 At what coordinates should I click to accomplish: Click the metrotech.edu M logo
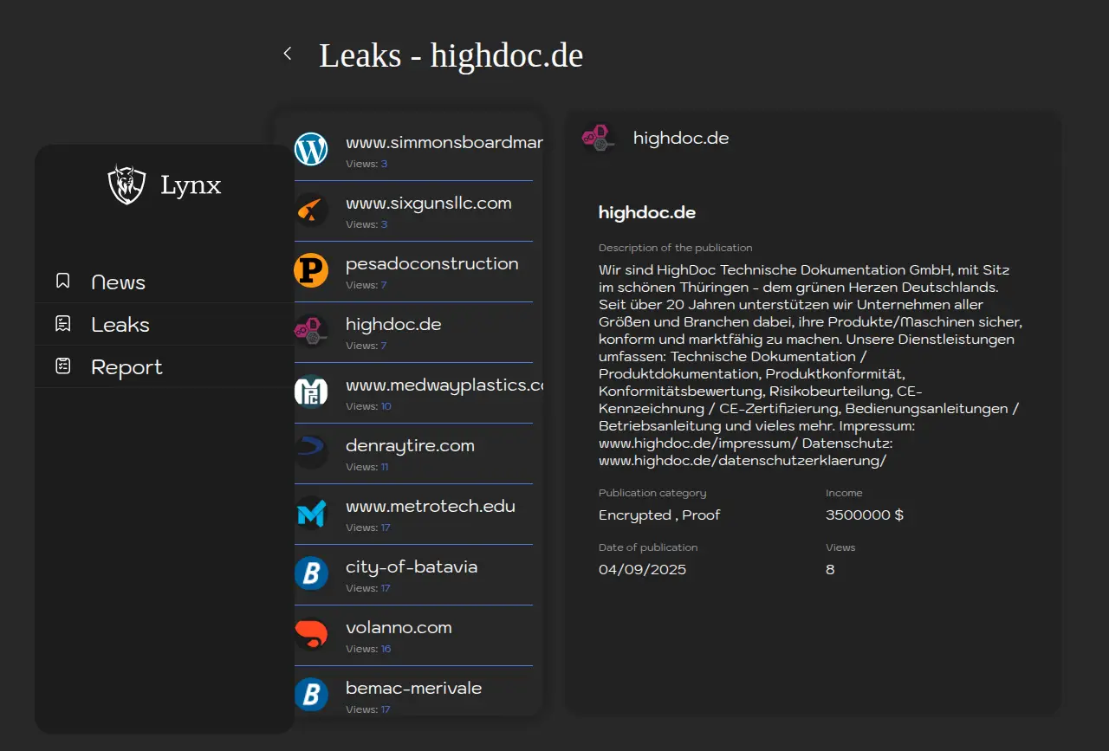311,513
